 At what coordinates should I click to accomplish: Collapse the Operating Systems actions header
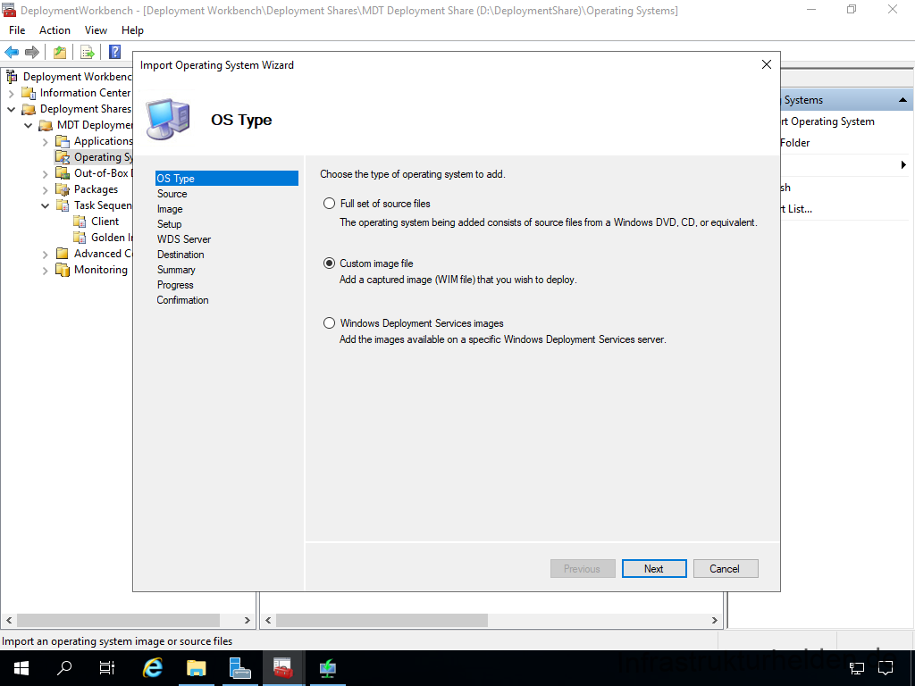(x=902, y=100)
